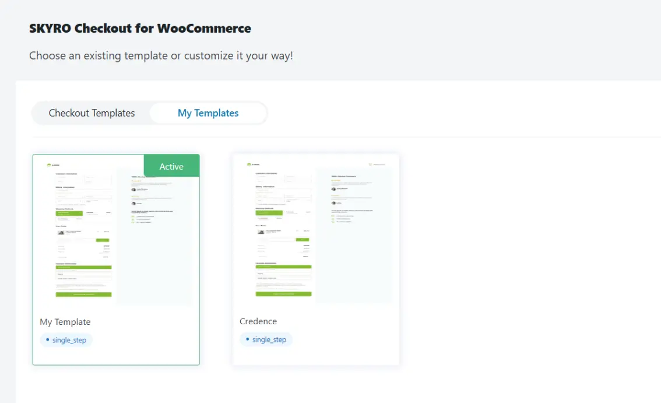This screenshot has height=403, width=661.
Task: Switch to the Checkout Templates tab
Action: pos(92,113)
